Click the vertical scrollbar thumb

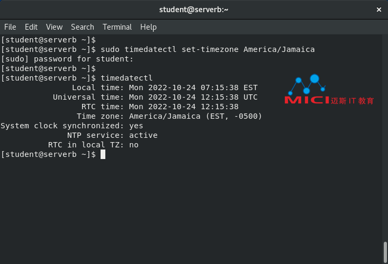(385, 252)
